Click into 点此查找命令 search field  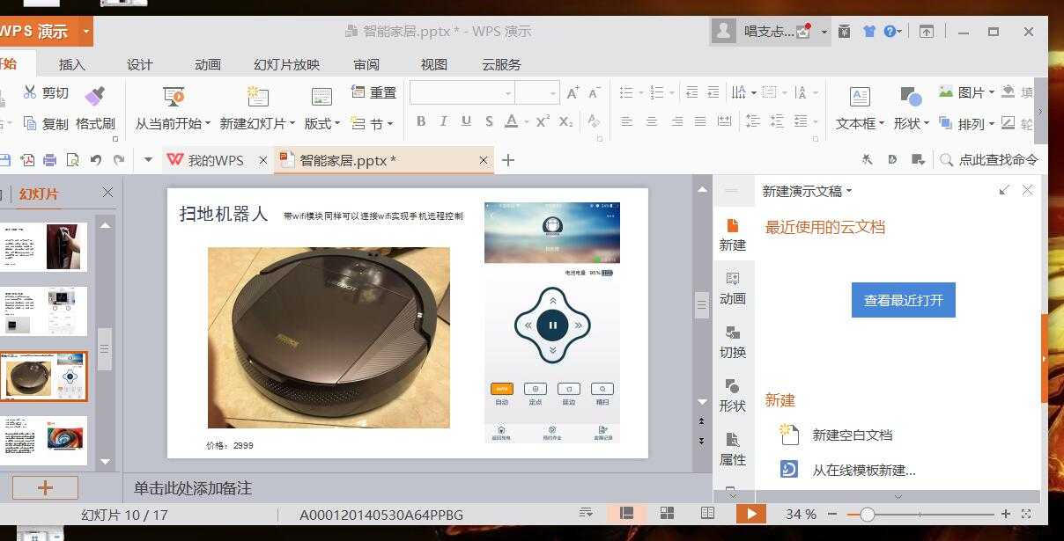pos(989,160)
